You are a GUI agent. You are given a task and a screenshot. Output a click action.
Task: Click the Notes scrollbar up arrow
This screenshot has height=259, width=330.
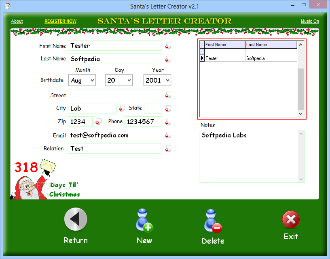[x=301, y=134]
